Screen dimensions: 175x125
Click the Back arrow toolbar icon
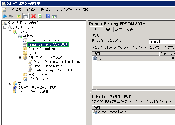5,16
